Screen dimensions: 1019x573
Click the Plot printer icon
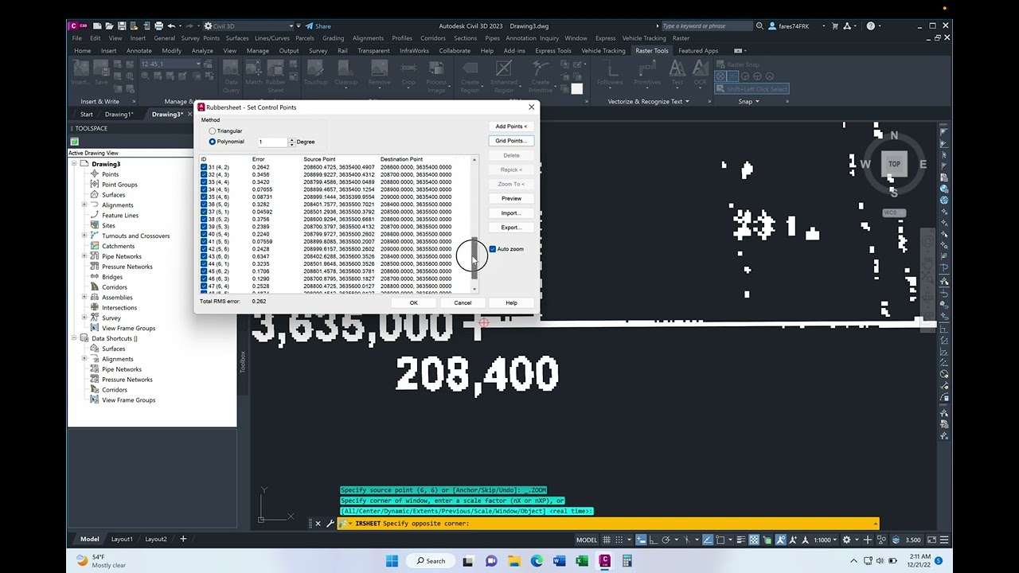(159, 26)
